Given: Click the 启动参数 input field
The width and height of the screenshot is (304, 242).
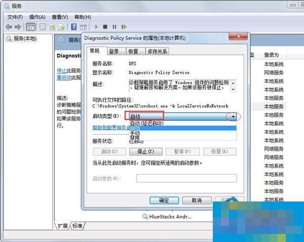Looking at the screenshot, I should pyautogui.click(x=186, y=178).
